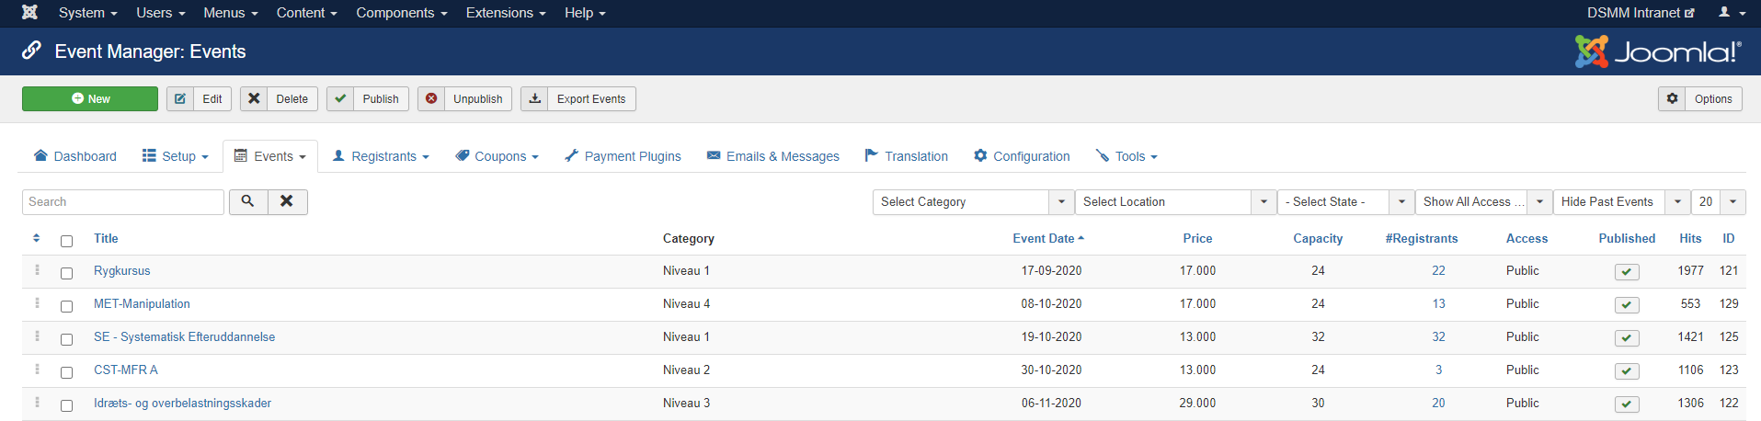Click into the Search input field
This screenshot has height=421, width=1761.
[122, 201]
